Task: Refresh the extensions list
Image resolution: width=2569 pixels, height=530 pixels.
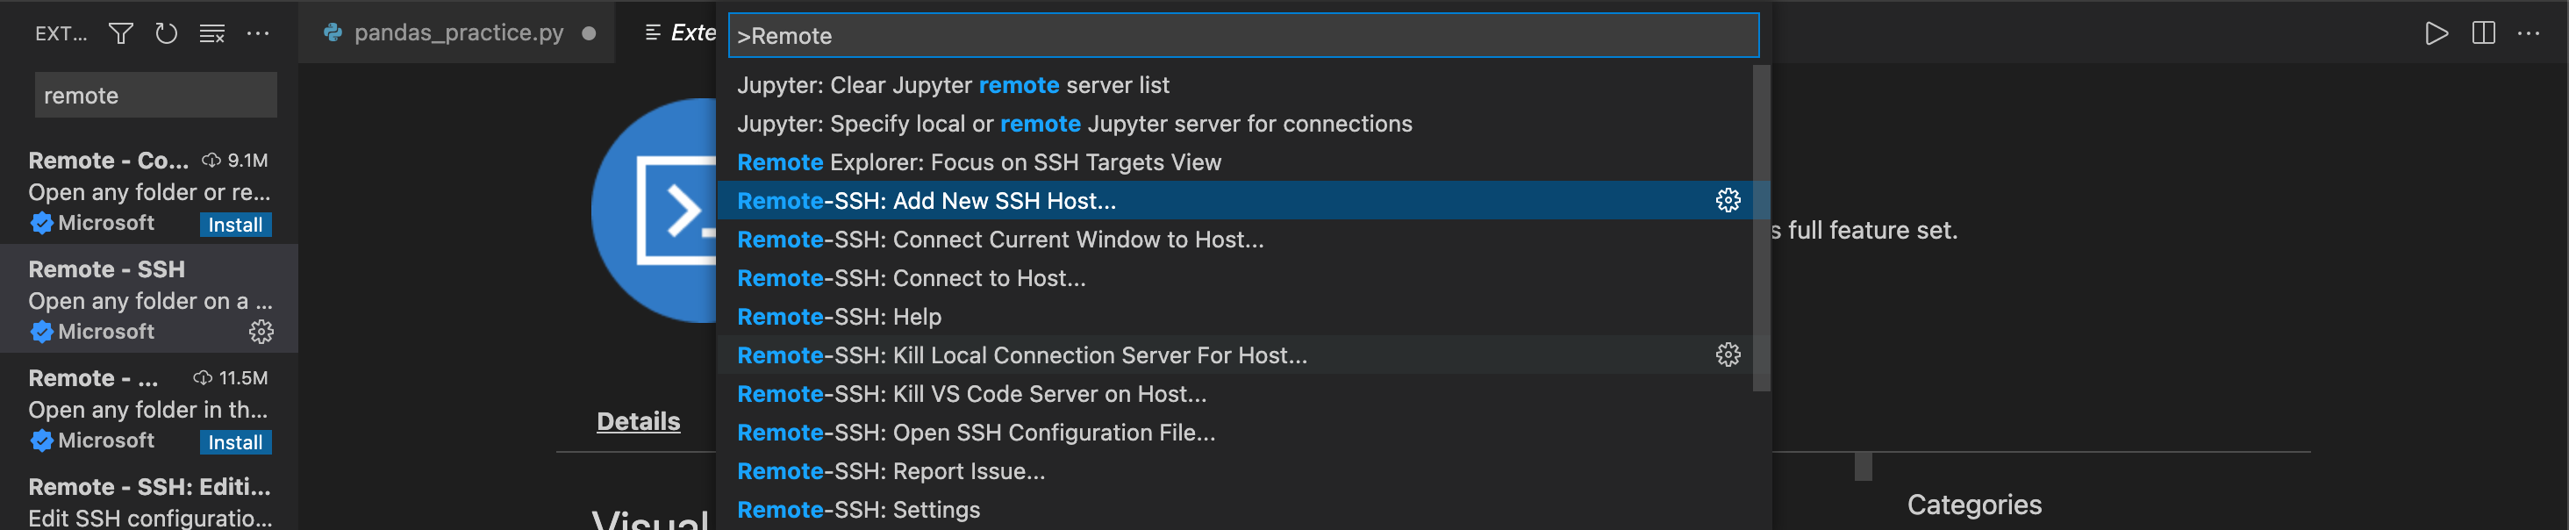Action: (167, 34)
